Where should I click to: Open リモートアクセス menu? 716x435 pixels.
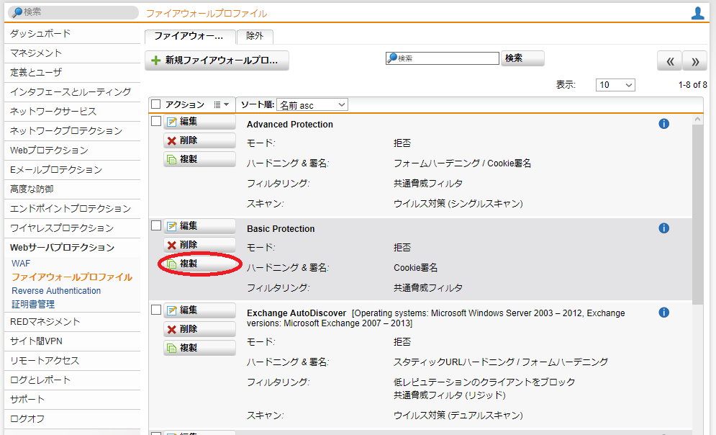point(72,361)
